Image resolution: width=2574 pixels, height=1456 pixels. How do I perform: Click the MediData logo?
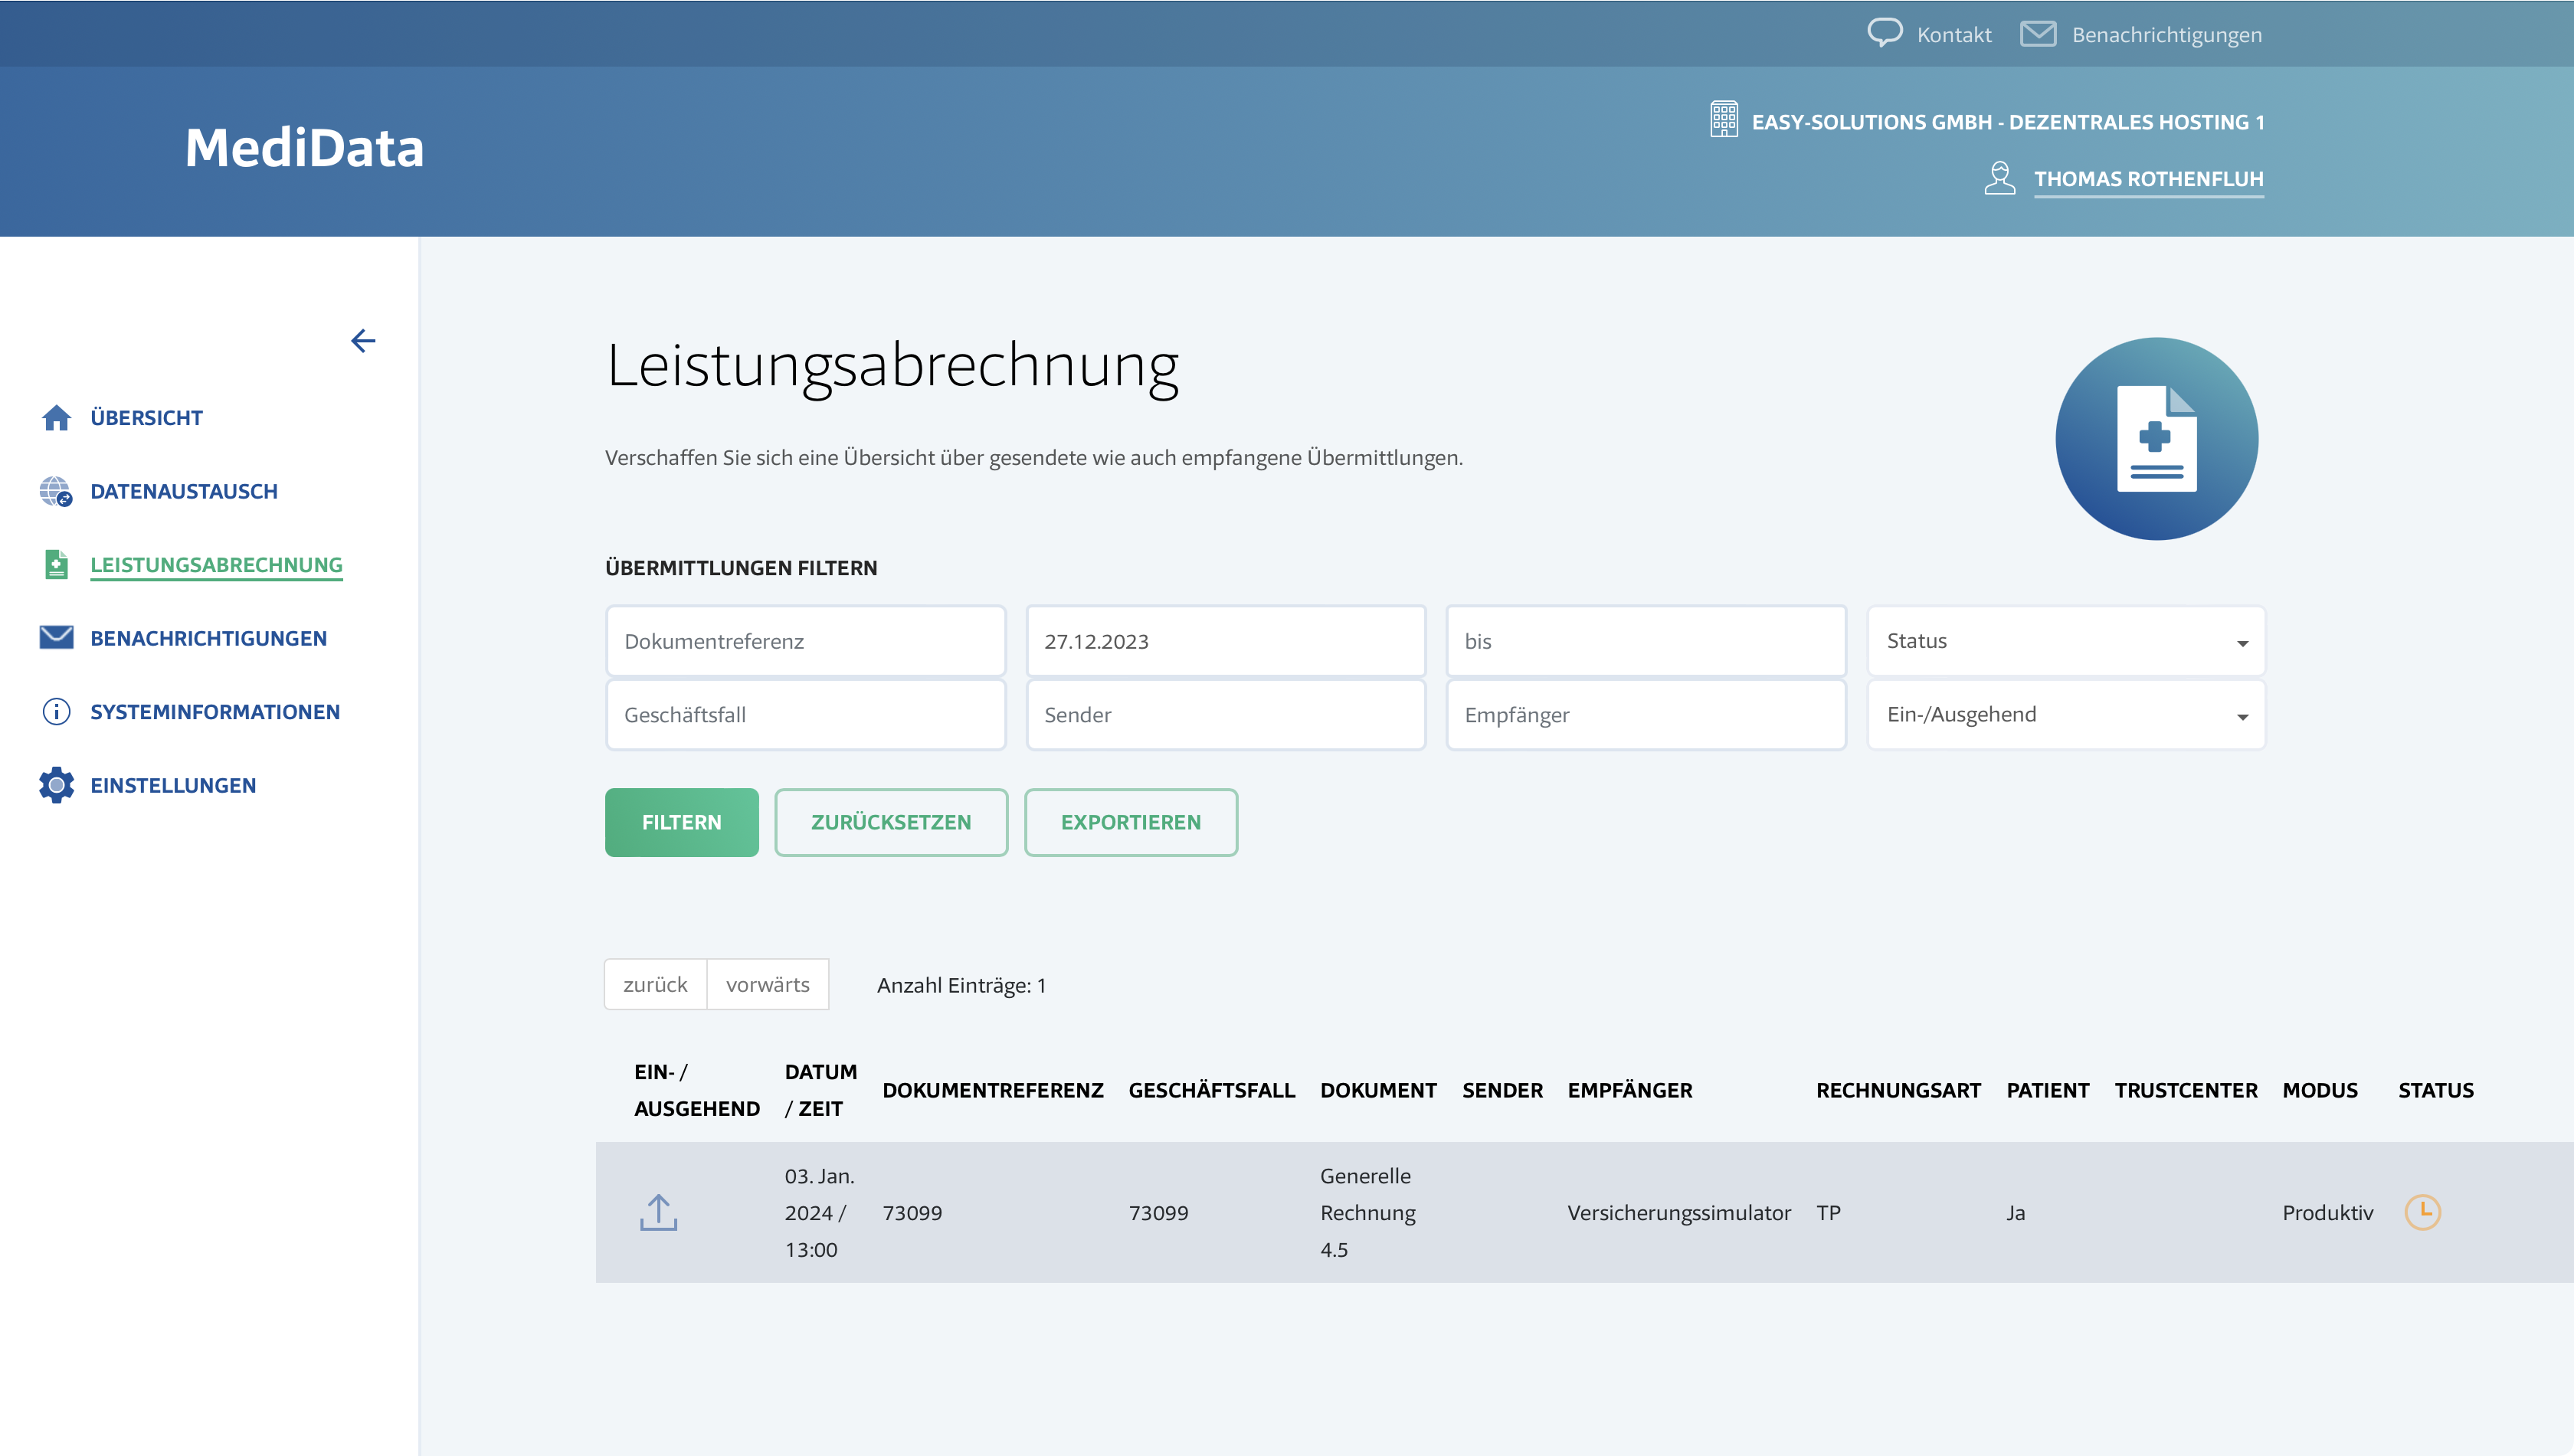click(x=304, y=148)
